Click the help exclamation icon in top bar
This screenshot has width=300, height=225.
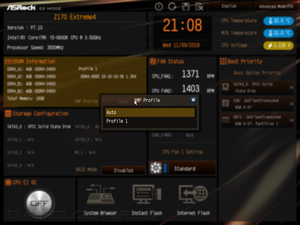(159, 7)
